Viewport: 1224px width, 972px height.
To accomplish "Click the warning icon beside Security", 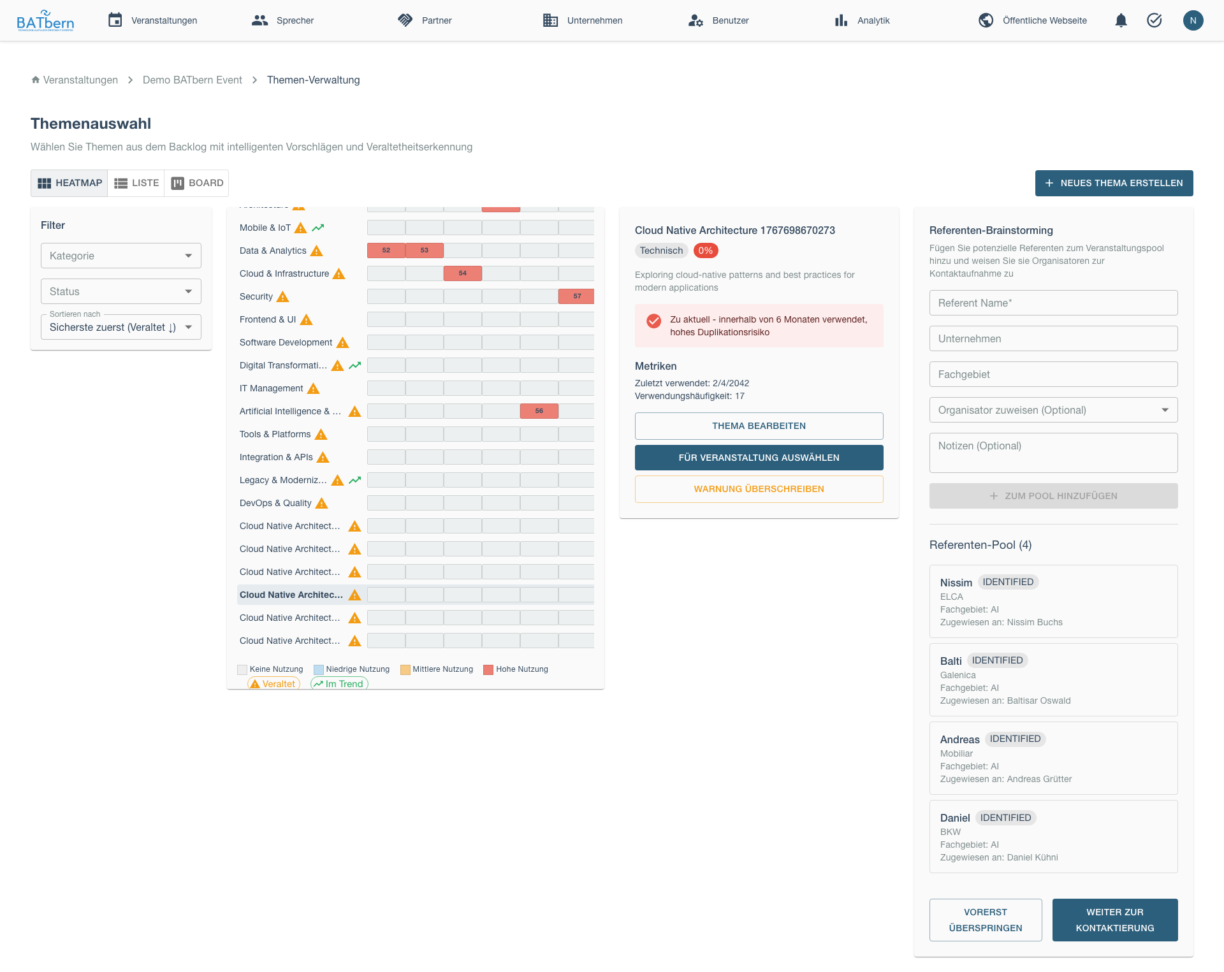I will coord(283,296).
